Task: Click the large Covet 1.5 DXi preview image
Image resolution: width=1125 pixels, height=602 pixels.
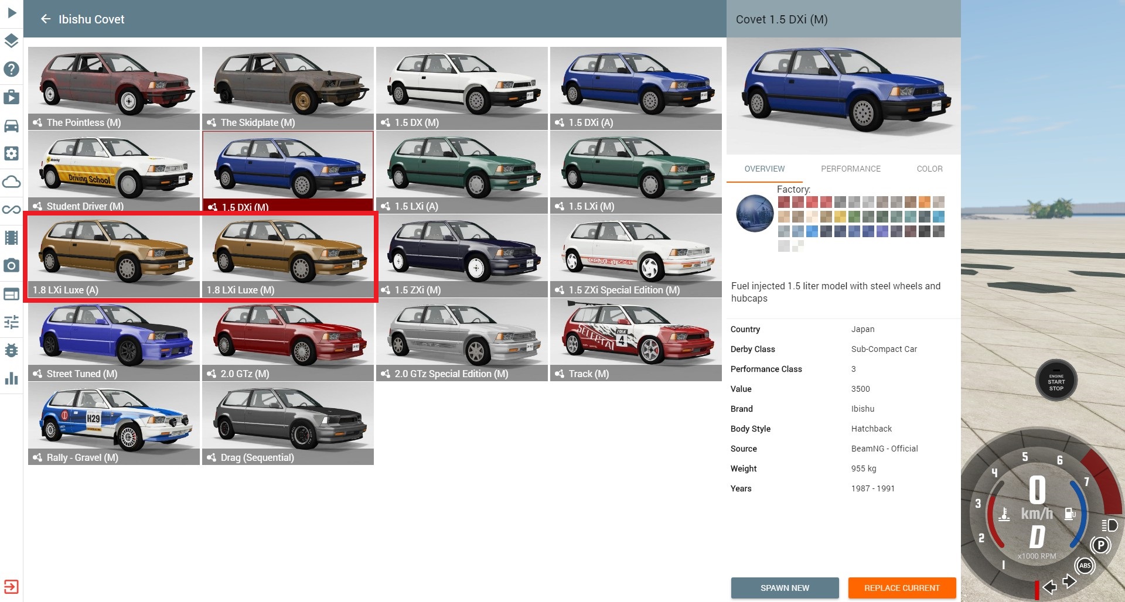Action: pyautogui.click(x=844, y=96)
